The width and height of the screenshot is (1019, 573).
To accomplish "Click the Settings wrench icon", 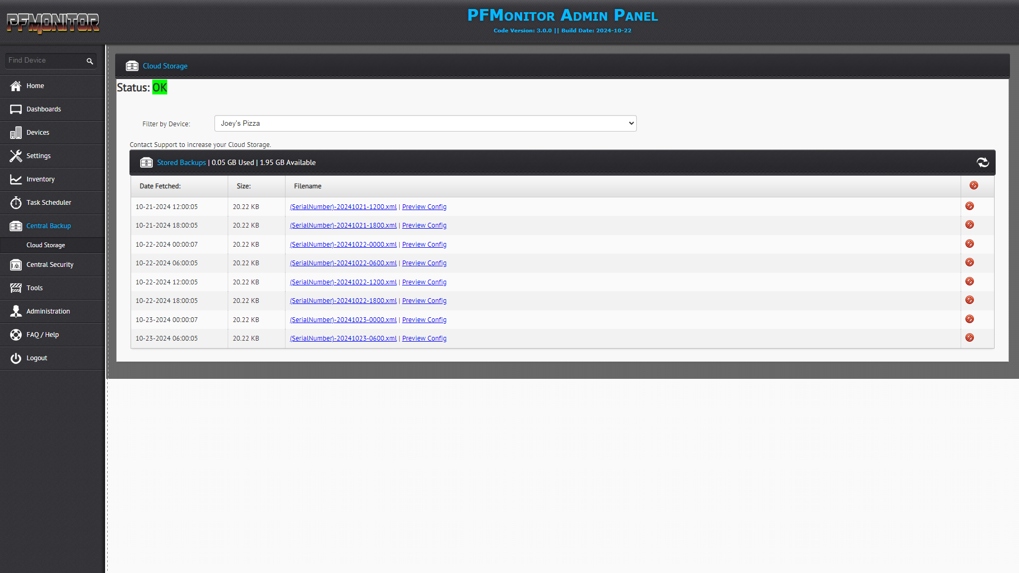I will (16, 156).
